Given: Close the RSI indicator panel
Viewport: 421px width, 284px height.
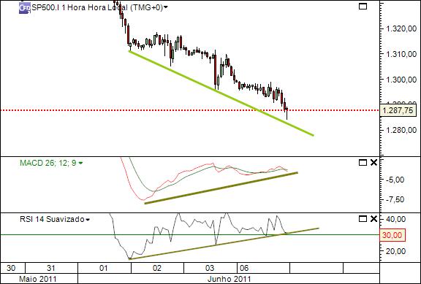Looking at the screenshot, I should point(373,219).
